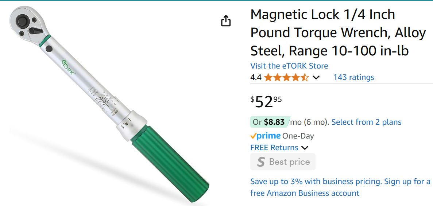433x206 pixels.
Task: Click the orange star rating icons
Action: pyautogui.click(x=286, y=77)
